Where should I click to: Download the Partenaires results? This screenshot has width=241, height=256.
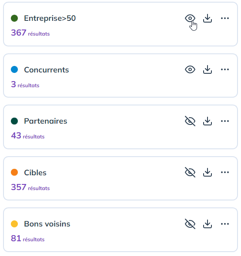tap(208, 121)
